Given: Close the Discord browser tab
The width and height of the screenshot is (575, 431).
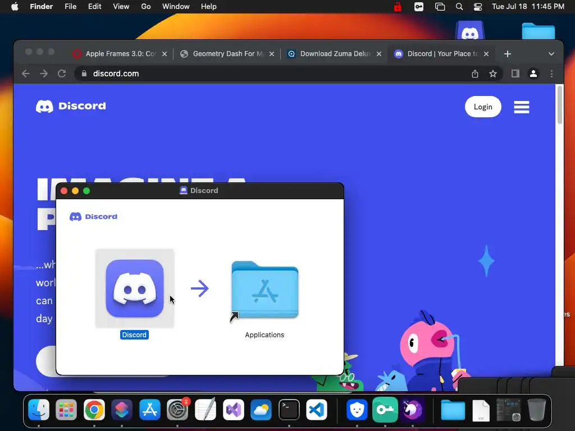Looking at the screenshot, I should (486, 54).
